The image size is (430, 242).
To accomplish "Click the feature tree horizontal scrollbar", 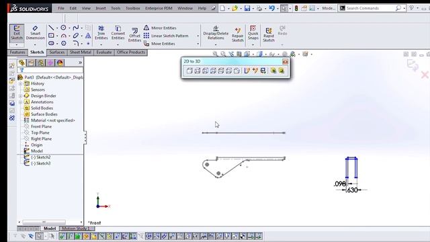I will (50, 222).
